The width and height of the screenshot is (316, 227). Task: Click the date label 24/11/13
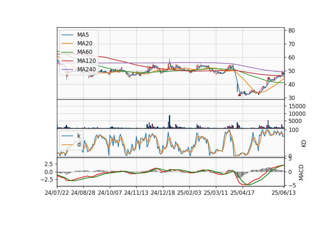[x=136, y=193]
